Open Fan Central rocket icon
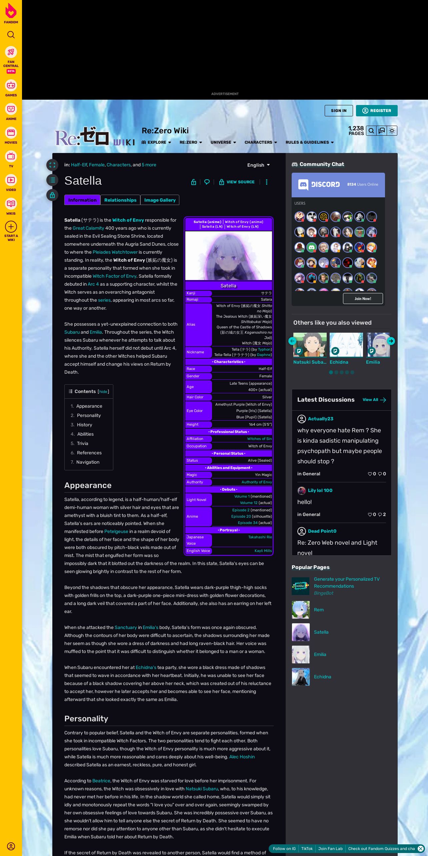 tap(11, 52)
